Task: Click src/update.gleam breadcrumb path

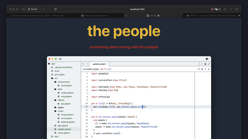Action: (x=91, y=69)
